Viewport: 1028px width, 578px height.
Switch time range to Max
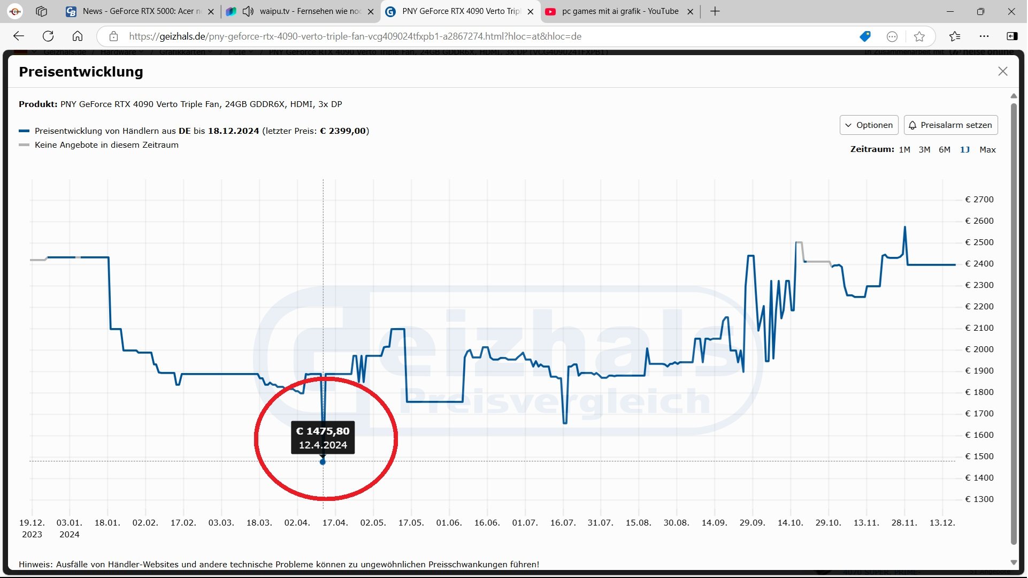pos(987,150)
